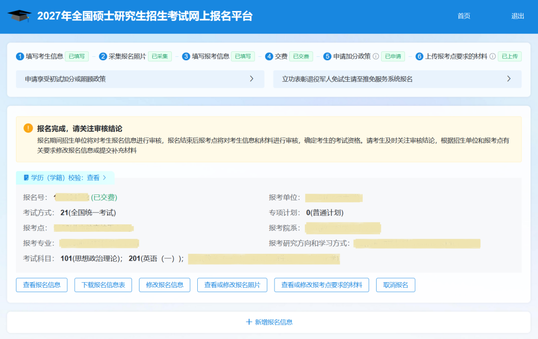Click the graduation cap logo icon
Viewport: 538px width, 339px height.
point(19,16)
